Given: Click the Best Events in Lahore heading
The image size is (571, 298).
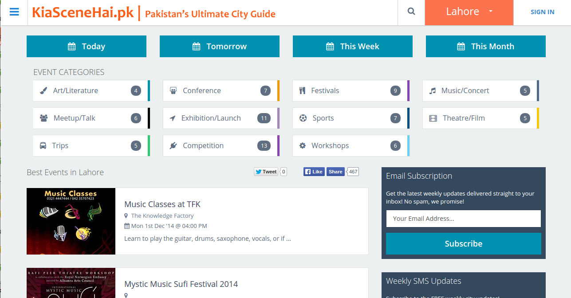Looking at the screenshot, I should click(x=65, y=173).
